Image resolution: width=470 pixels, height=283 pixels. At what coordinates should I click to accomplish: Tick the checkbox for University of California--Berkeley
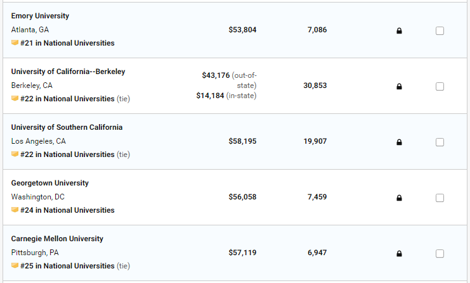coord(440,87)
